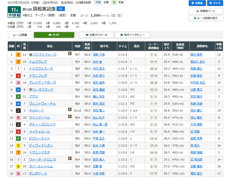Click red frame 3 badge in ナランフレグ row

pos(18,76)
